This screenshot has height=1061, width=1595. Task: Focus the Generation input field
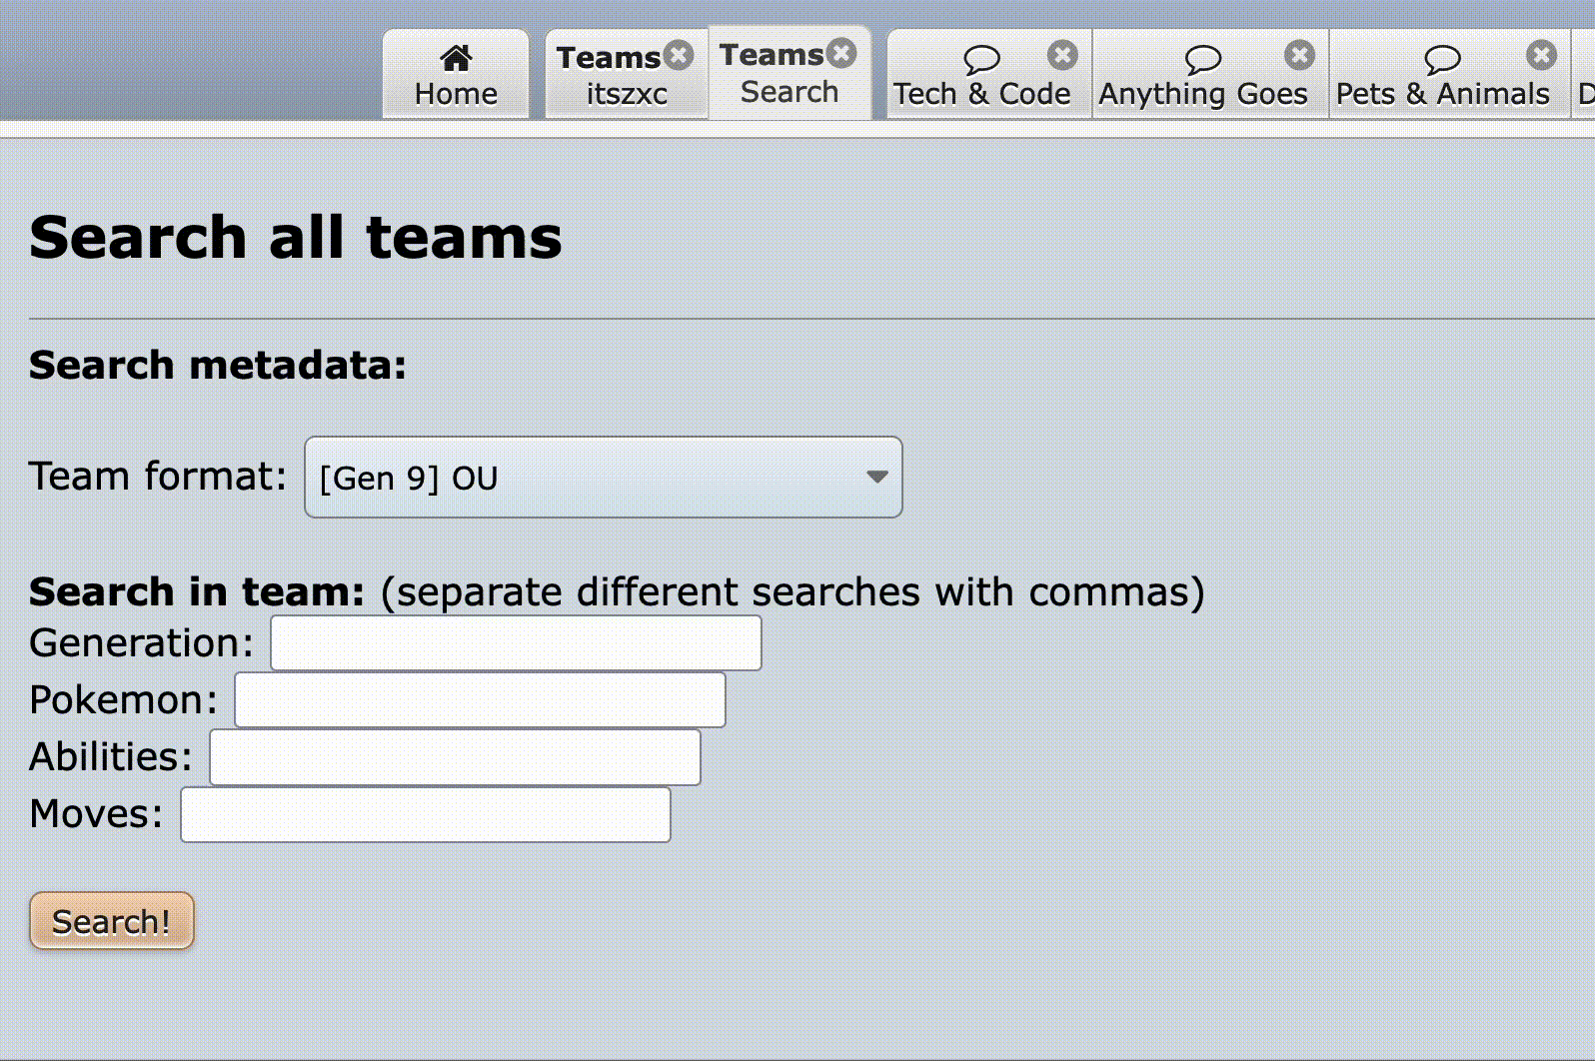(x=516, y=643)
